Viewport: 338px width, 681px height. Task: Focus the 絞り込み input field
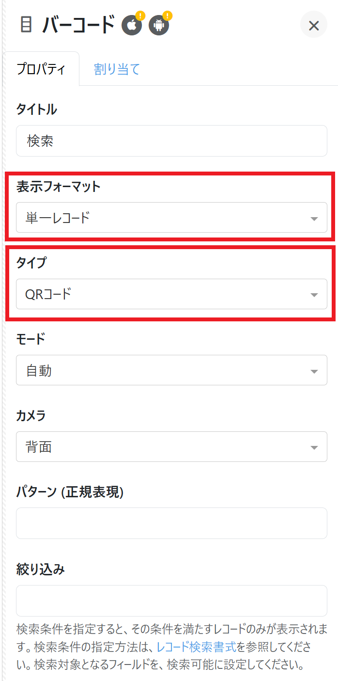(x=171, y=601)
